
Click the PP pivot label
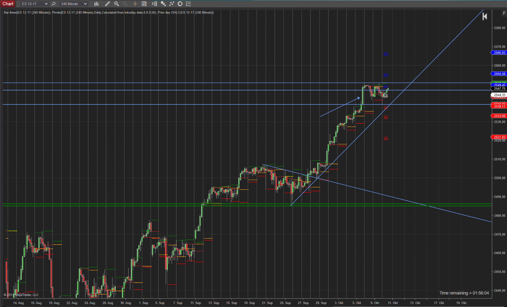click(386, 97)
